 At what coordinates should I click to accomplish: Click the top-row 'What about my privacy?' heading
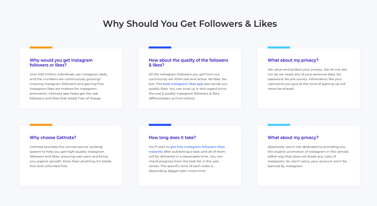293,60
